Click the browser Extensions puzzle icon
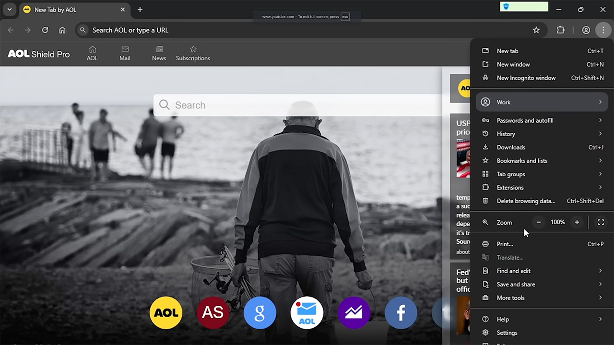The image size is (614, 345). [560, 30]
